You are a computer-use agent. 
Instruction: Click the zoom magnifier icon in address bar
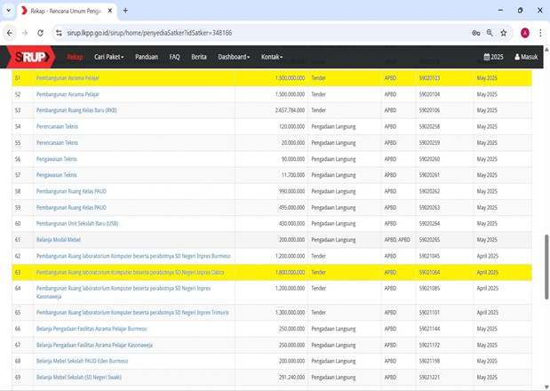[x=490, y=33]
